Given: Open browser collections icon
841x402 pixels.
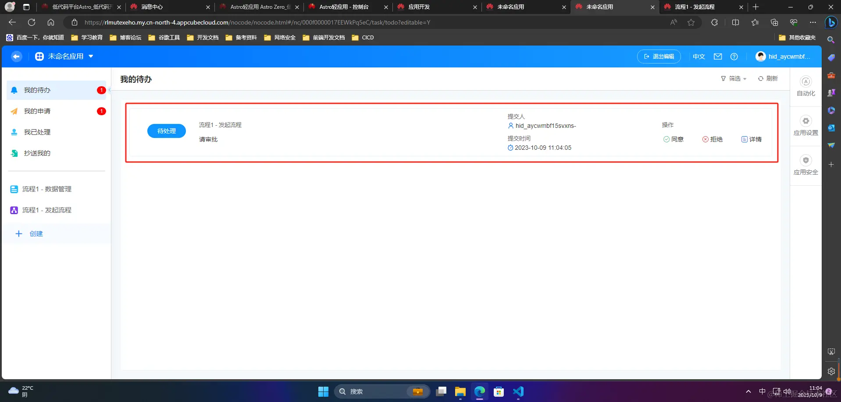Looking at the screenshot, I should (x=774, y=22).
